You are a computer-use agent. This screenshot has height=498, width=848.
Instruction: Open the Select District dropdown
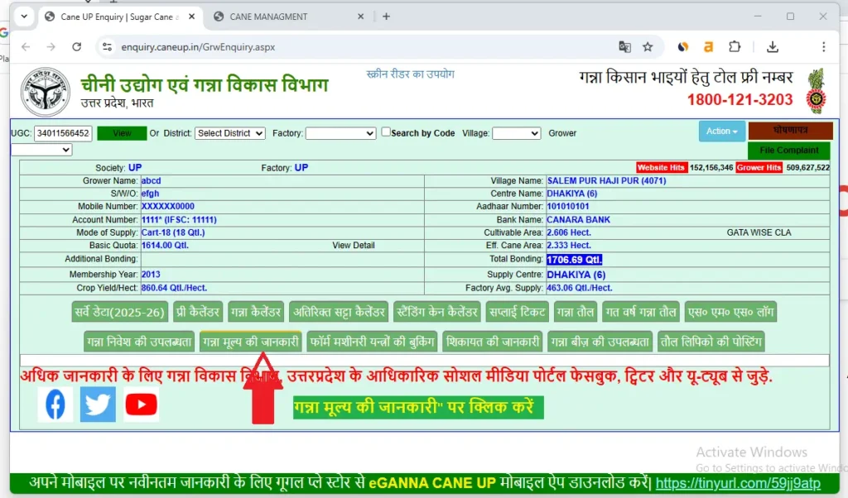pos(229,132)
